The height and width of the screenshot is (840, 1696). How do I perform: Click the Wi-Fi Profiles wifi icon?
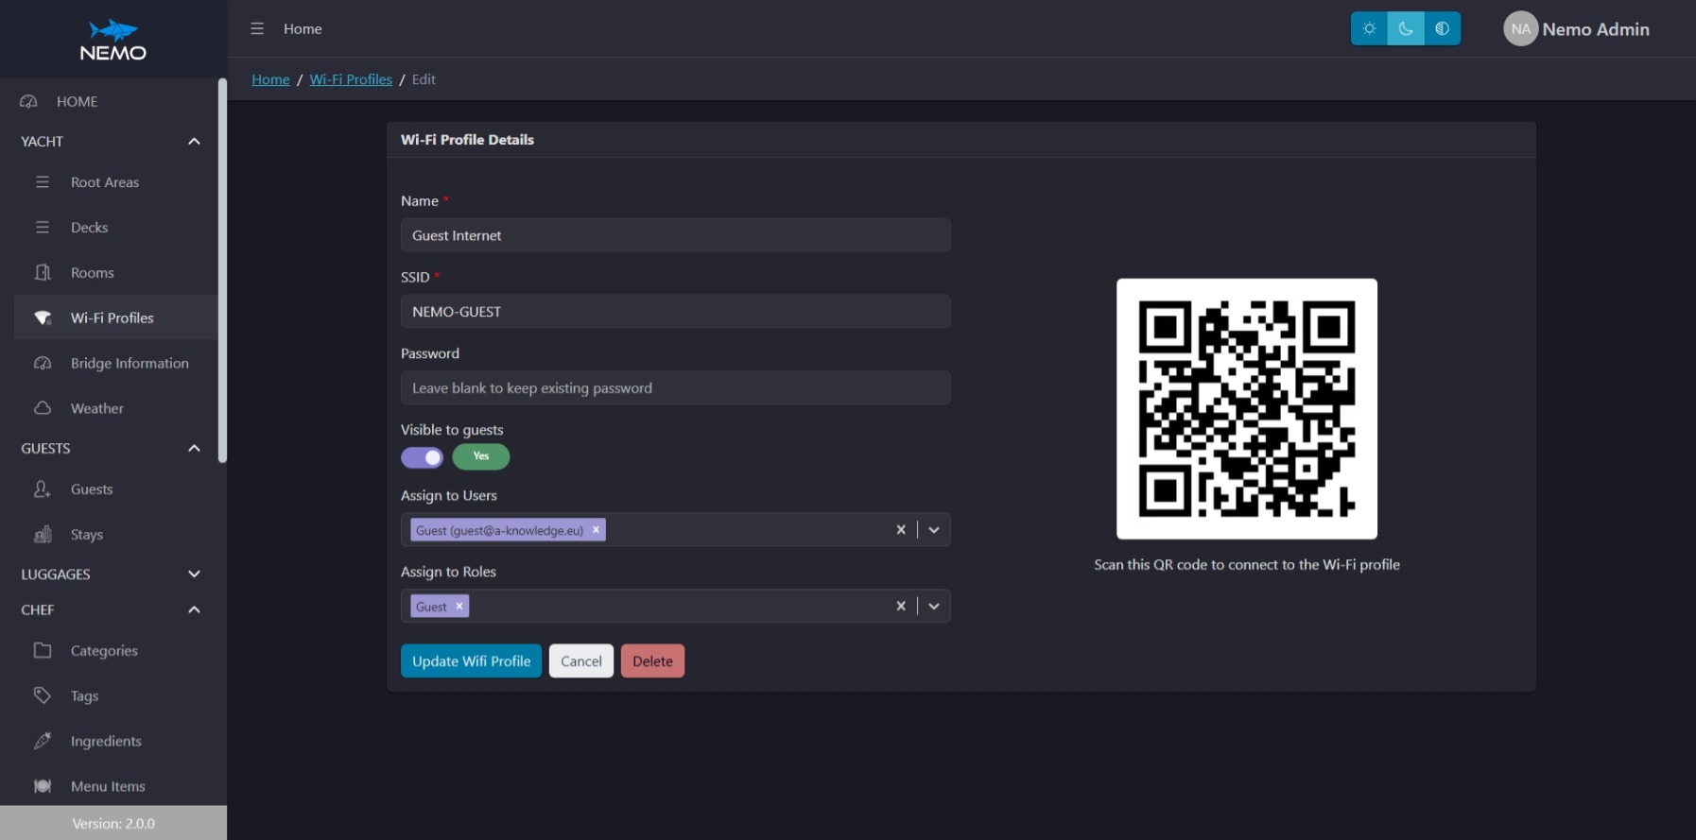tap(43, 317)
